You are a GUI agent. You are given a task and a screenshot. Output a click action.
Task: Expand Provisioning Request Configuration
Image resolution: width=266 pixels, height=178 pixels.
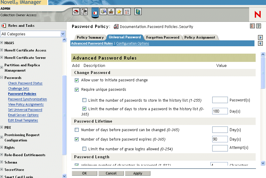(x=1, y=137)
